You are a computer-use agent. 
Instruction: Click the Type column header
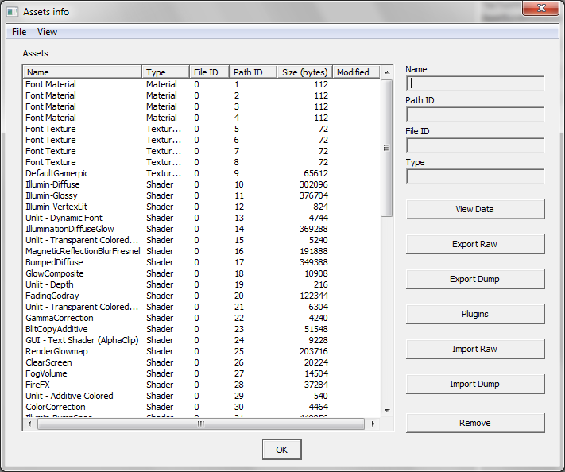pyautogui.click(x=165, y=72)
